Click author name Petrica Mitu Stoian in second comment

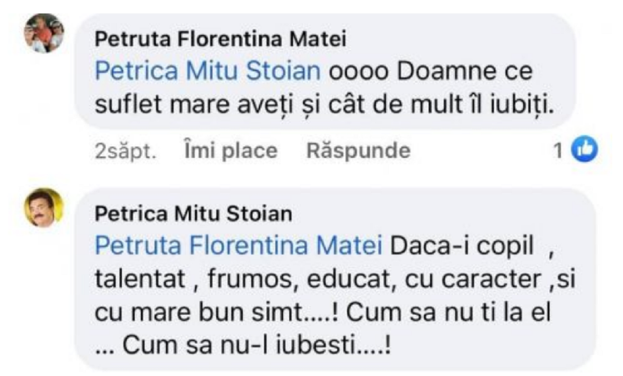tap(194, 214)
